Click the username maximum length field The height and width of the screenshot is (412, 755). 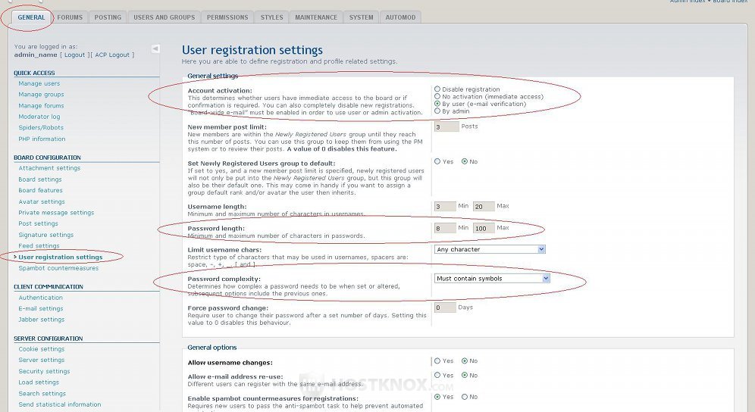coord(484,206)
